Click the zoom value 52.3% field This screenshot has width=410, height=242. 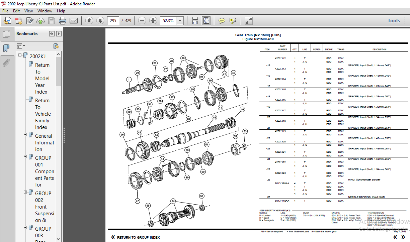(168, 21)
